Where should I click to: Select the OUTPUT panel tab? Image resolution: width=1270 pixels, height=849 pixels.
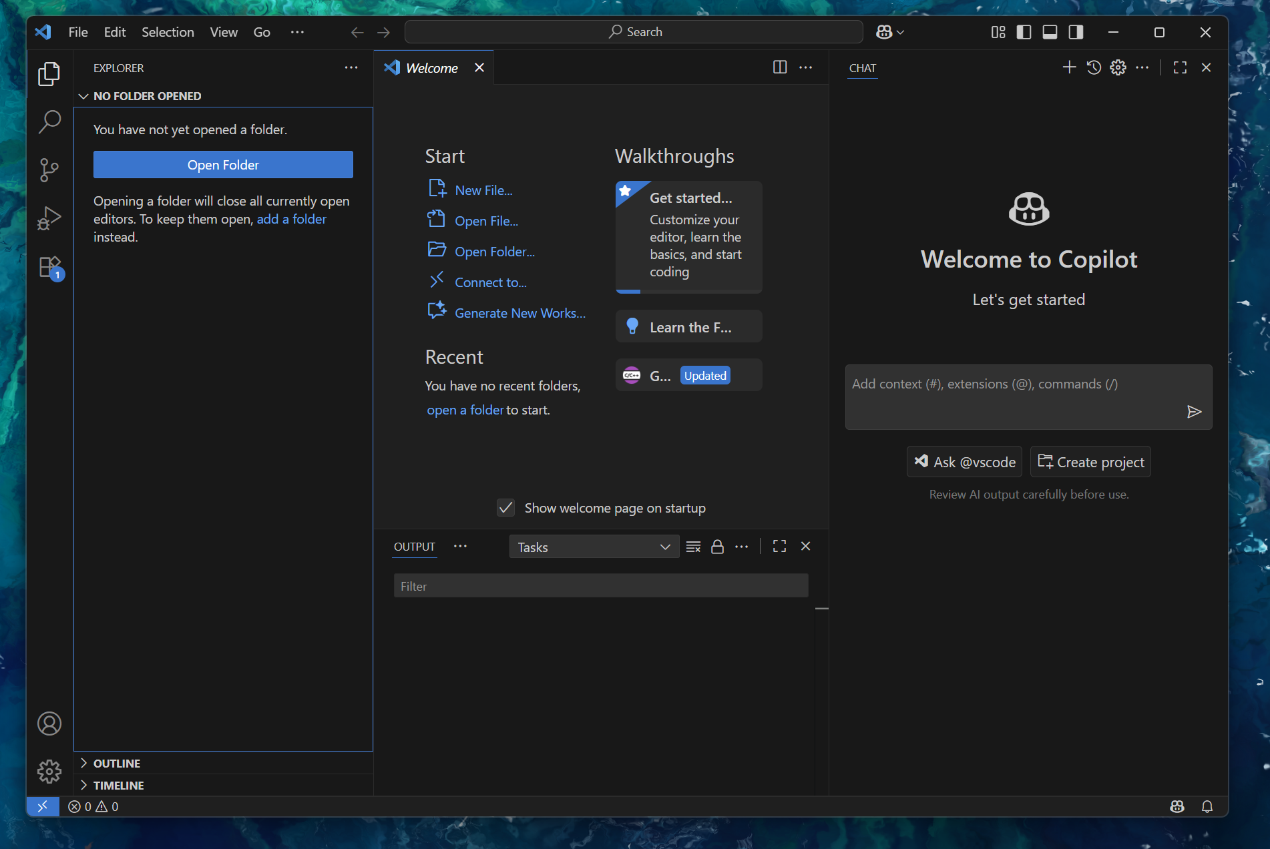click(x=414, y=547)
